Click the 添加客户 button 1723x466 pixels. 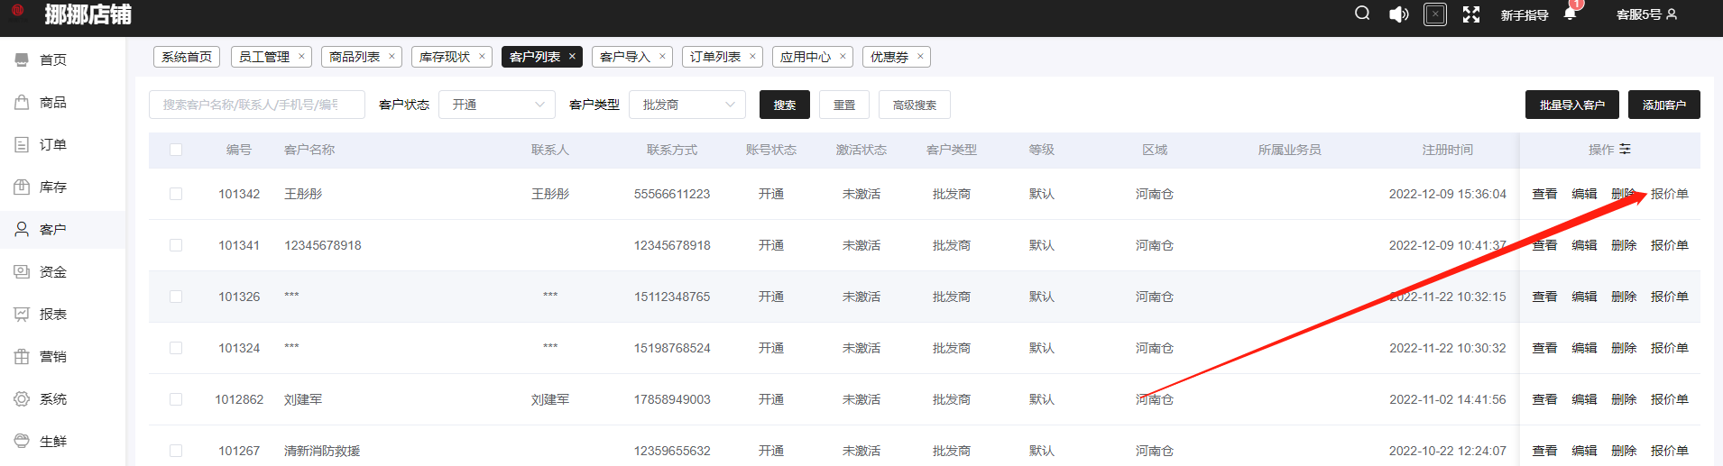click(1663, 105)
